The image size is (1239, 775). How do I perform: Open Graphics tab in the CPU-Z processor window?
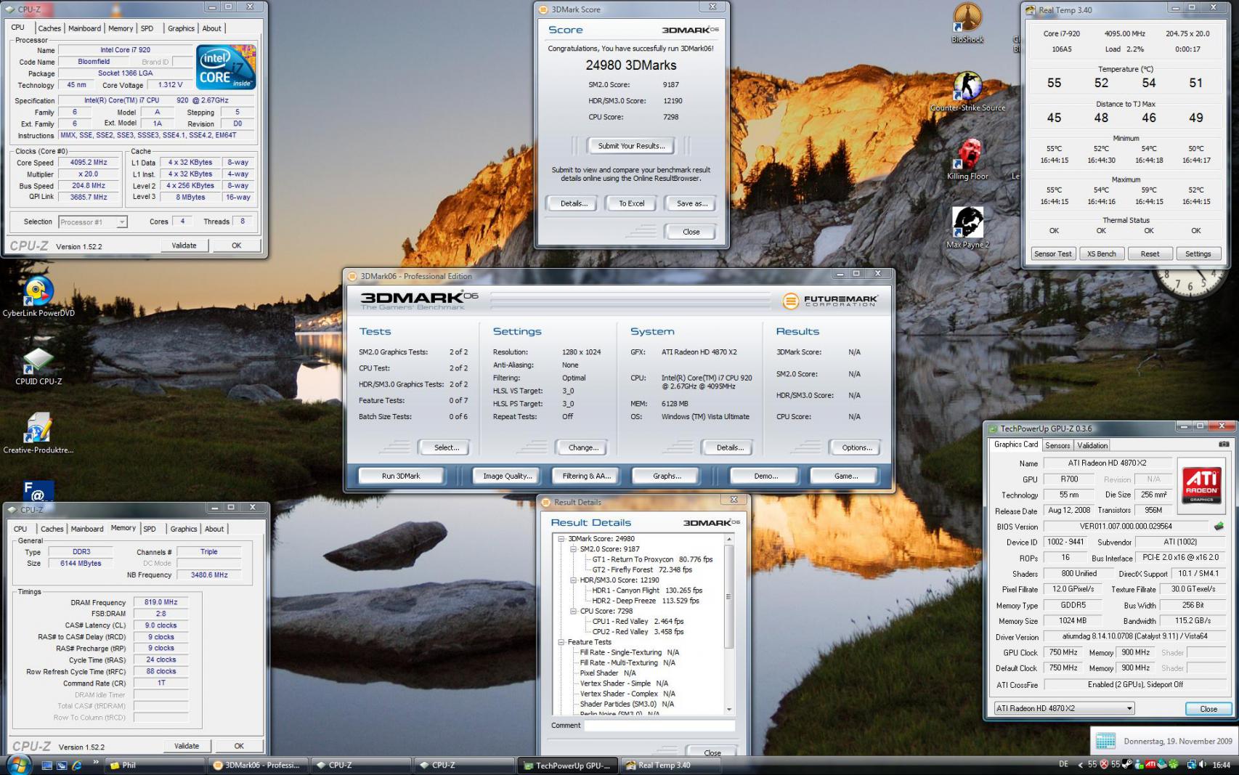[181, 28]
